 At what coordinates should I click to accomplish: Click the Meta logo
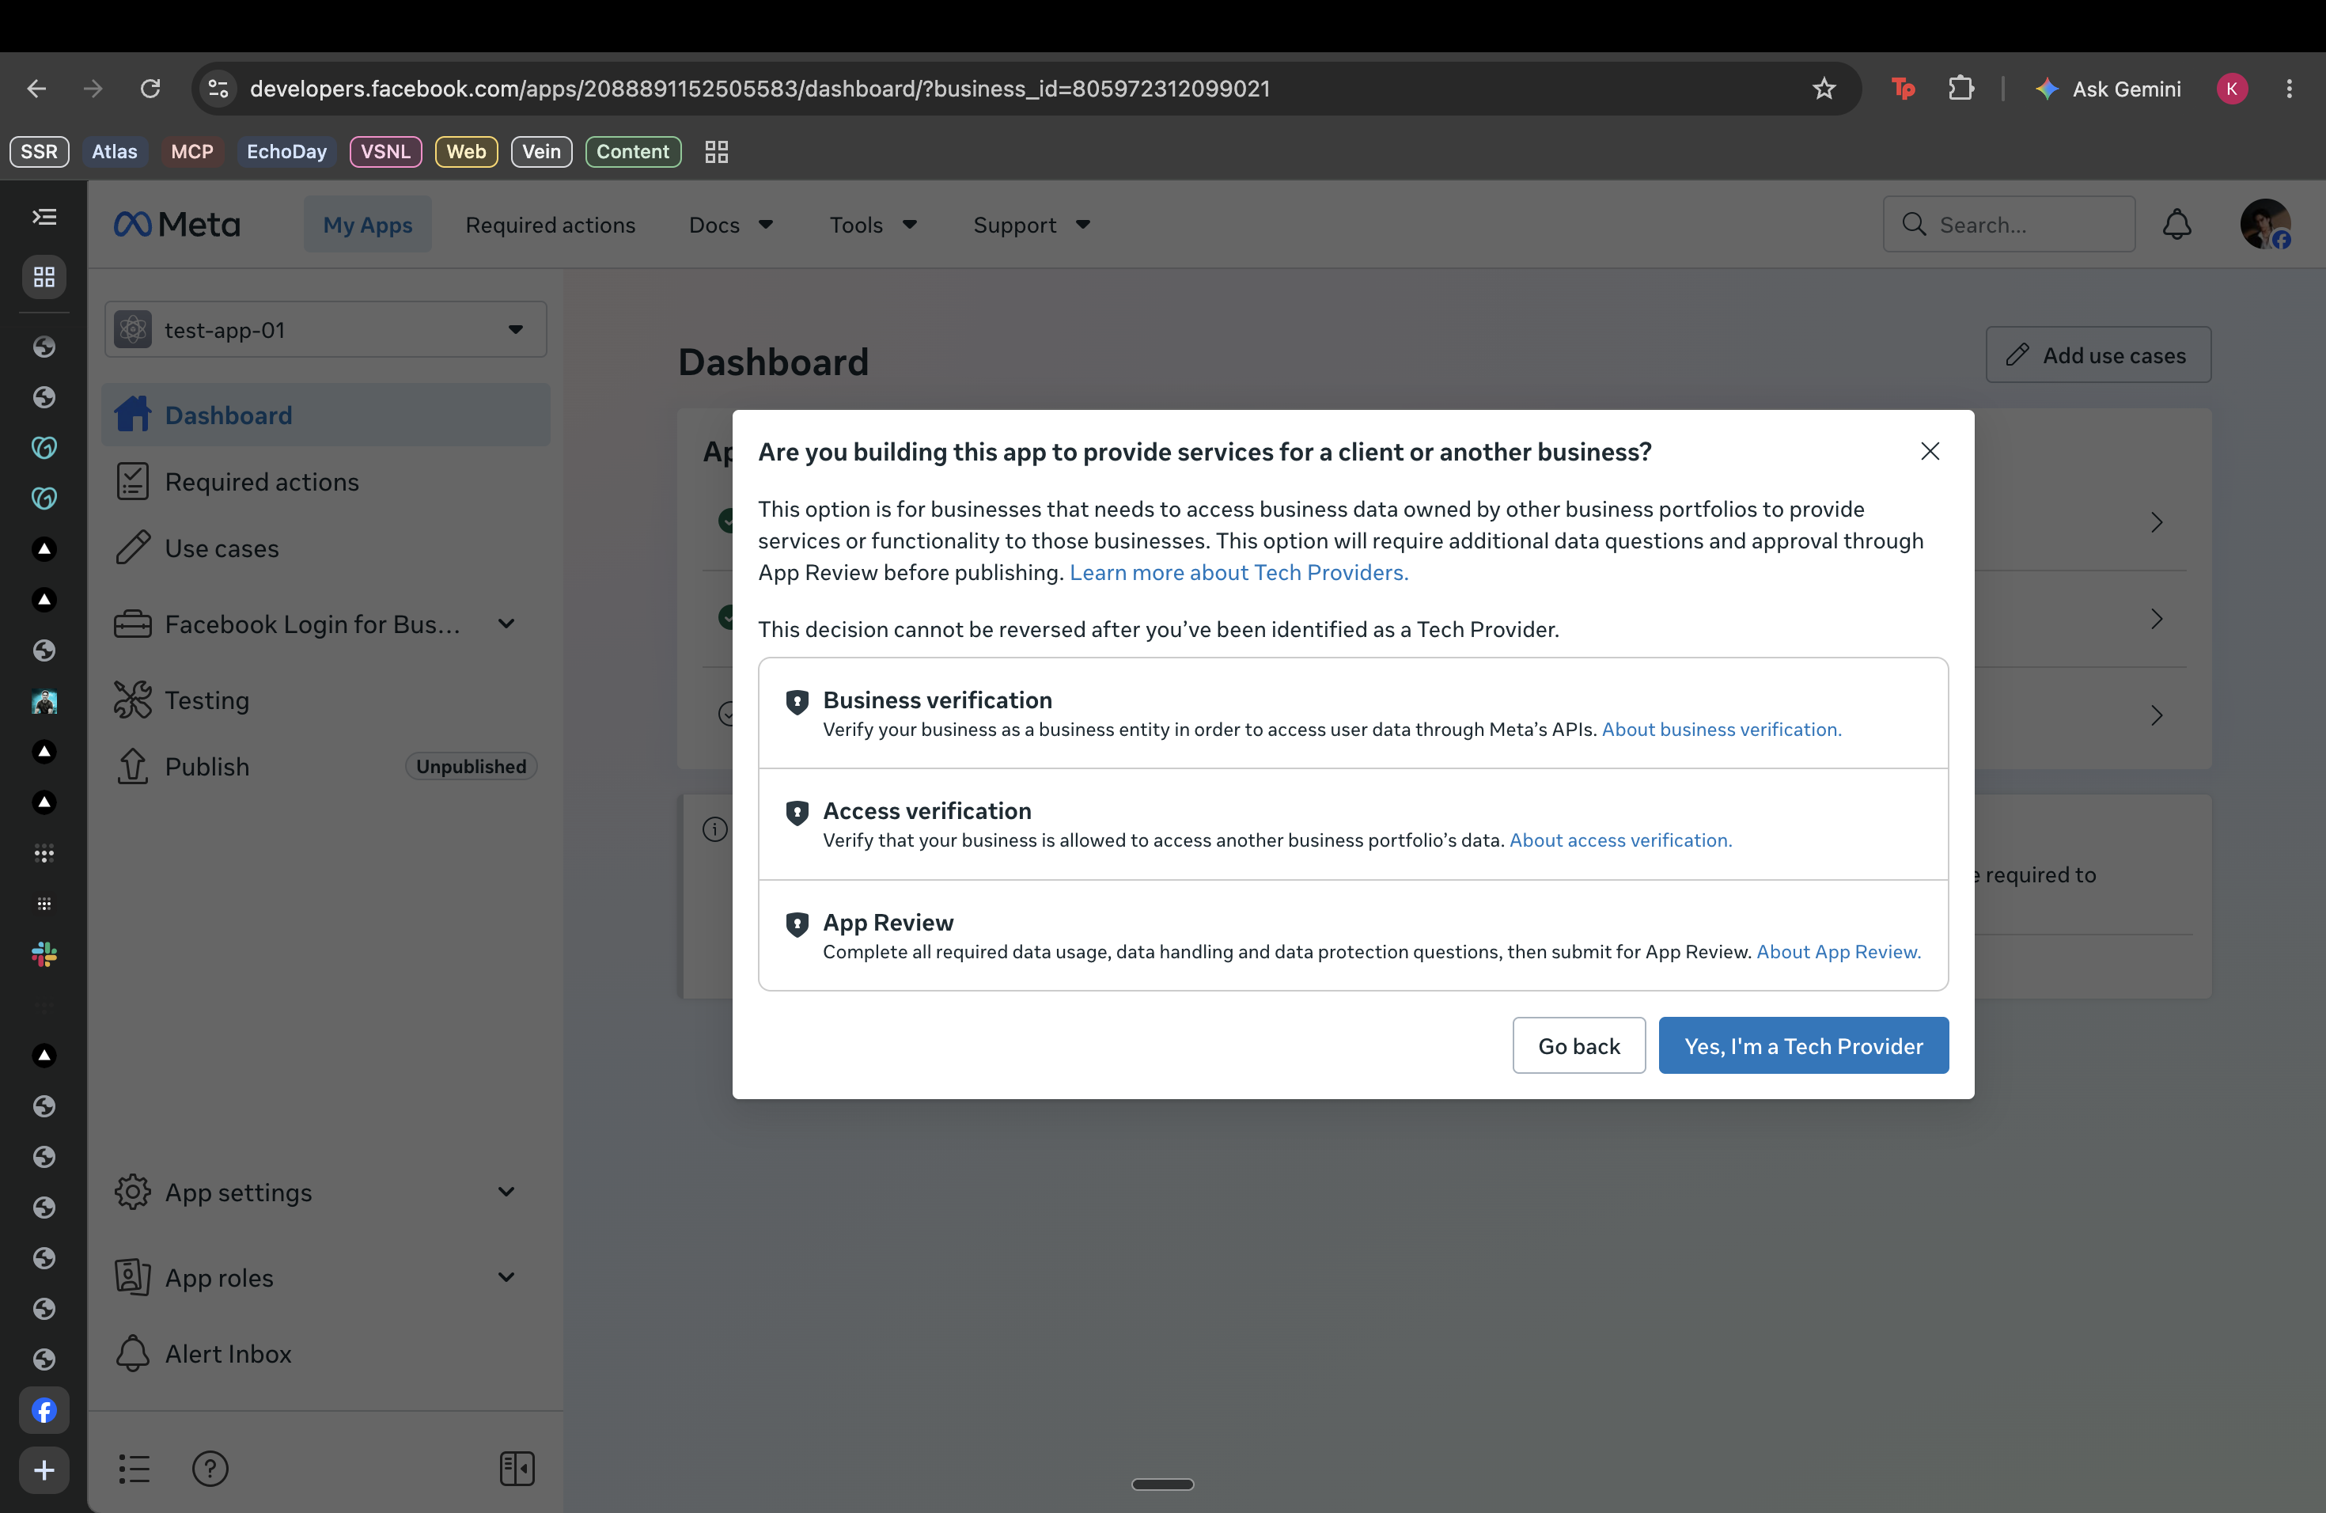[177, 225]
